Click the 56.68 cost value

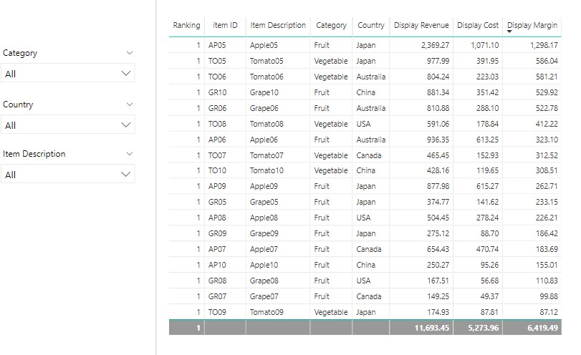pos(489,281)
